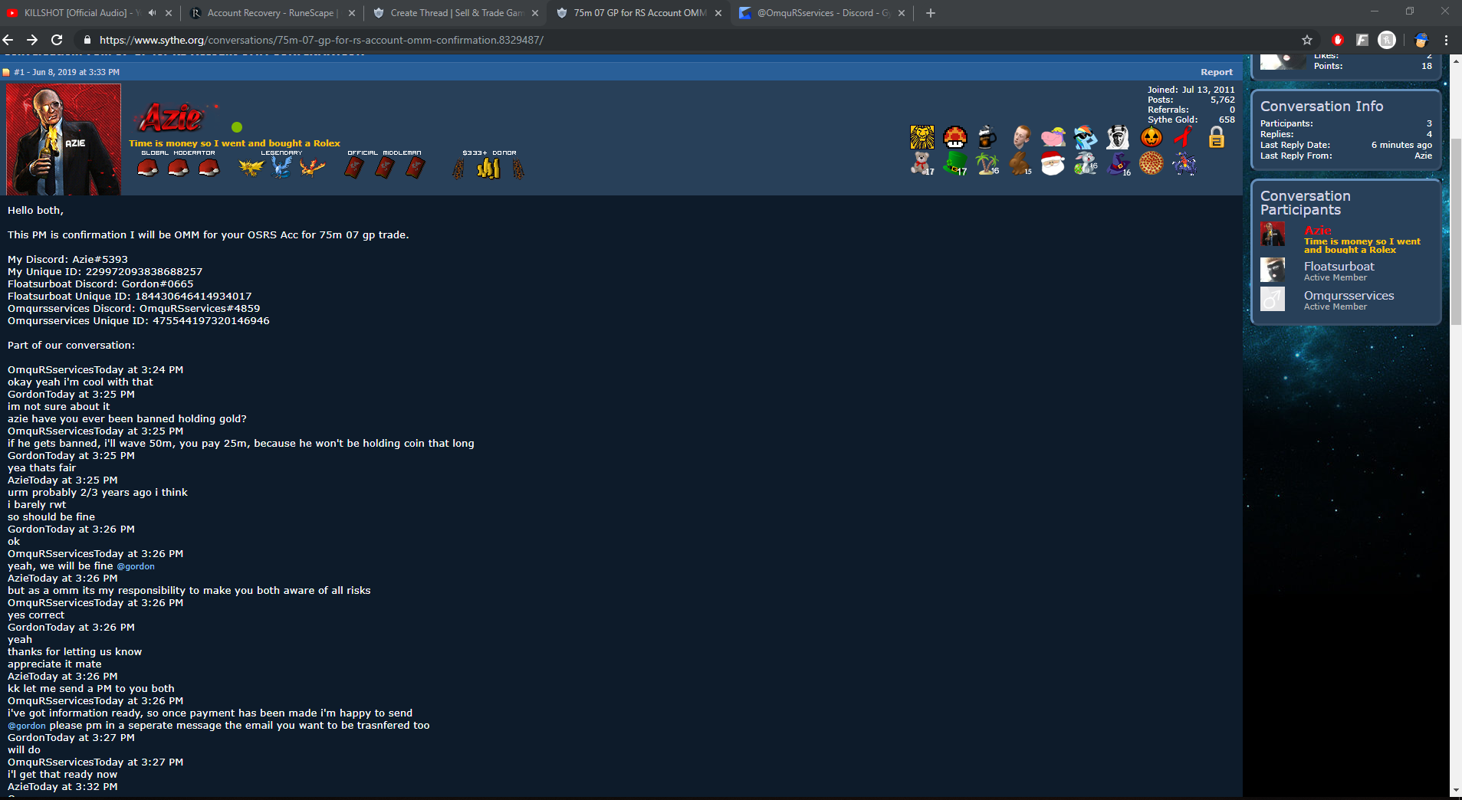Open Azie's profile from the red username logo
The image size is (1462, 800).
coord(172,118)
